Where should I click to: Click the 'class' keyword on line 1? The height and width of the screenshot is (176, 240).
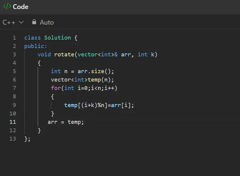[32, 38]
